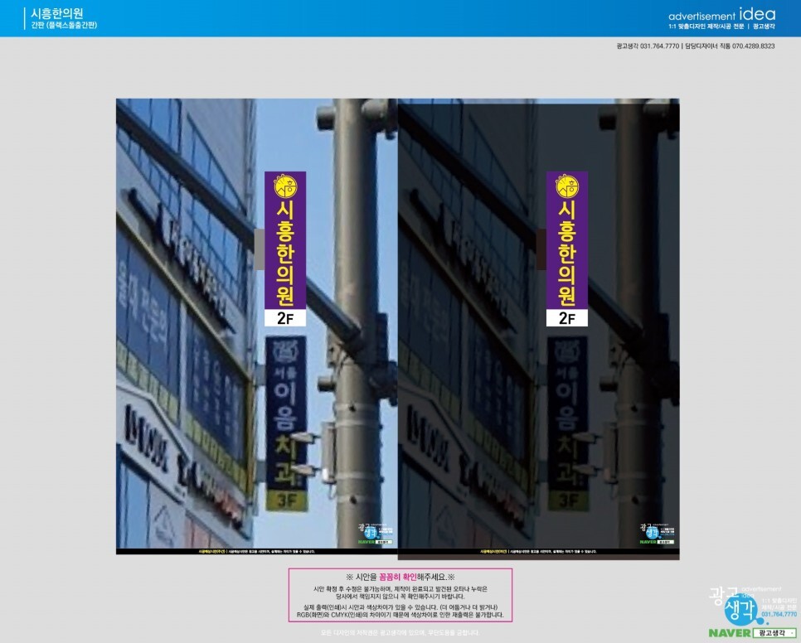801x643 pixels.
Task: Click the green NAVER logo at bottom right
Action: [730, 633]
